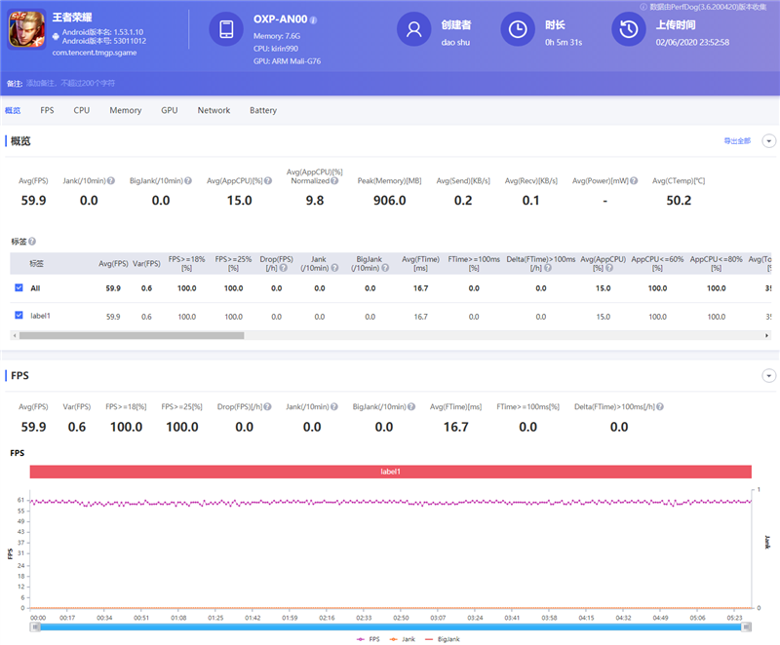Screen dimensions: 780x645
Task: Click the red label1 bar above chart
Action: 390,472
